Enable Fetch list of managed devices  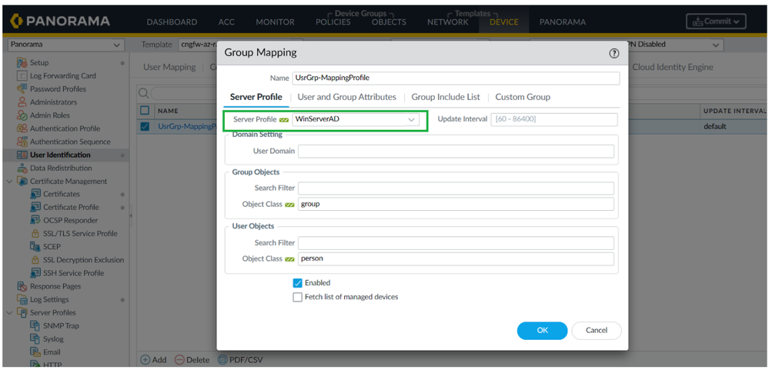pos(297,297)
